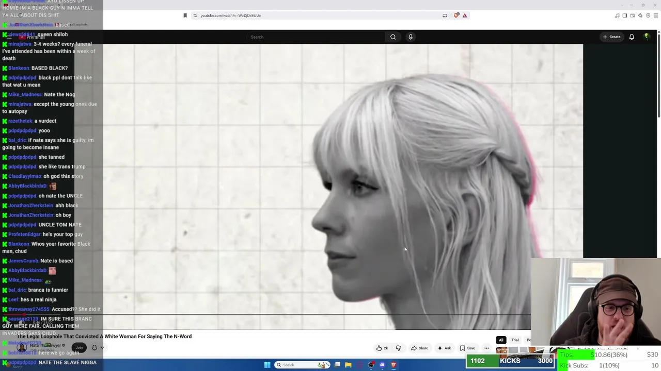This screenshot has height=371, width=661.
Task: Click username razethetek in chat
Action: pyautogui.click(x=20, y=121)
